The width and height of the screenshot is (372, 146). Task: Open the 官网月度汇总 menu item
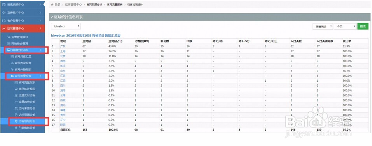pos(23,57)
